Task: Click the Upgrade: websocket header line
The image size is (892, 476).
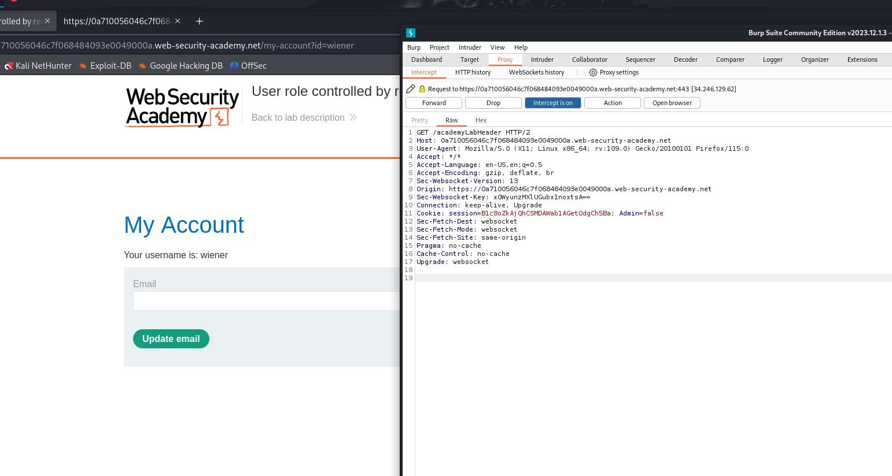Action: (x=452, y=262)
